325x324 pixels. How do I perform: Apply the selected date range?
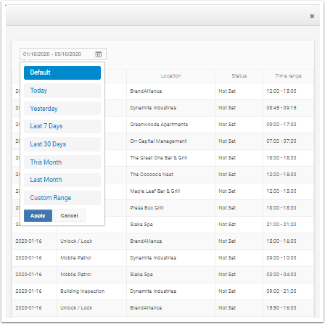tap(38, 215)
